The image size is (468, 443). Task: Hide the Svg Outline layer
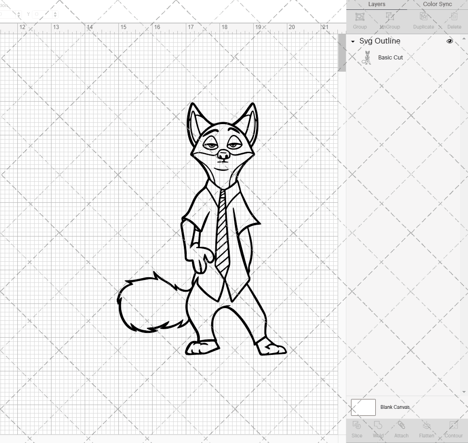[450, 41]
